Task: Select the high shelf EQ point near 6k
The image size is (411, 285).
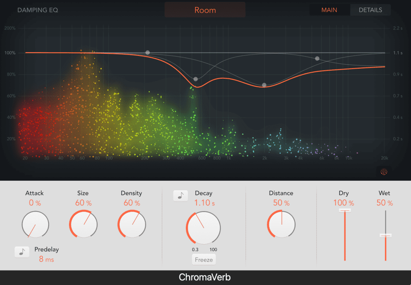Action: click(317, 58)
